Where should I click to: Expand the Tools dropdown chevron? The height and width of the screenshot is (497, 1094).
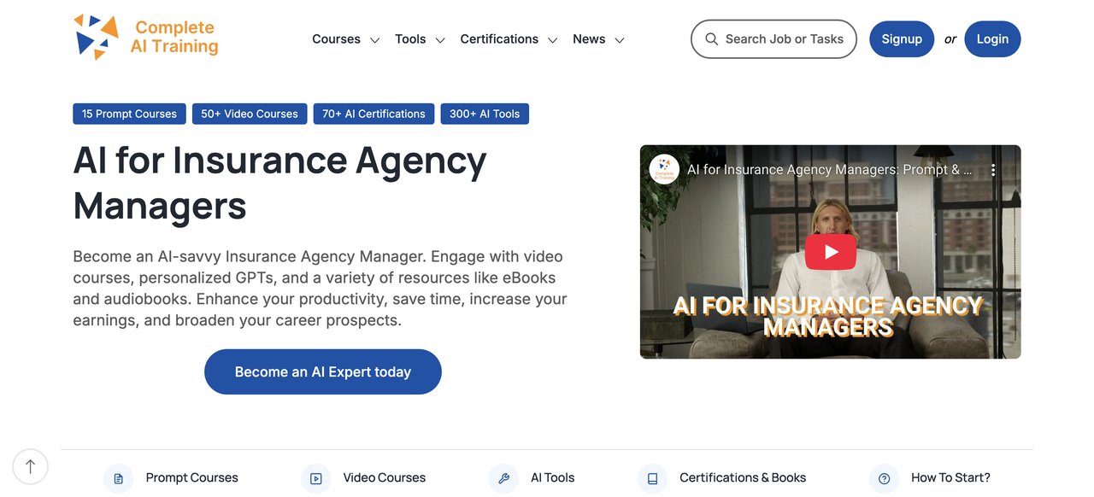point(440,40)
